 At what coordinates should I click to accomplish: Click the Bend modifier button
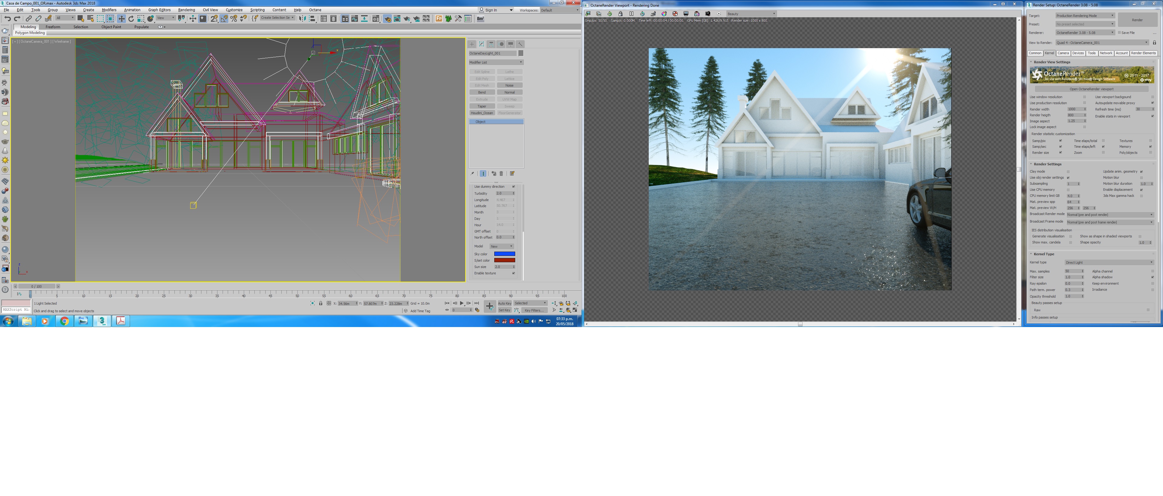(x=482, y=92)
